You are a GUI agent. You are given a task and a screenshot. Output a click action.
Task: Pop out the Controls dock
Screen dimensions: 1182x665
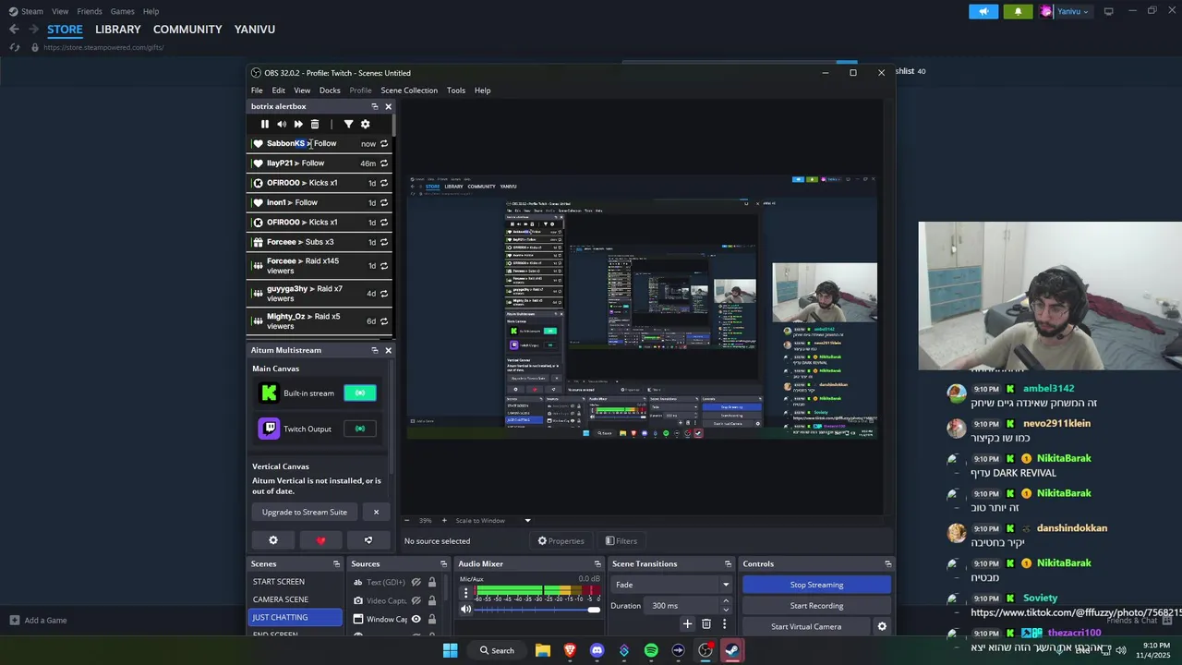tap(887, 564)
